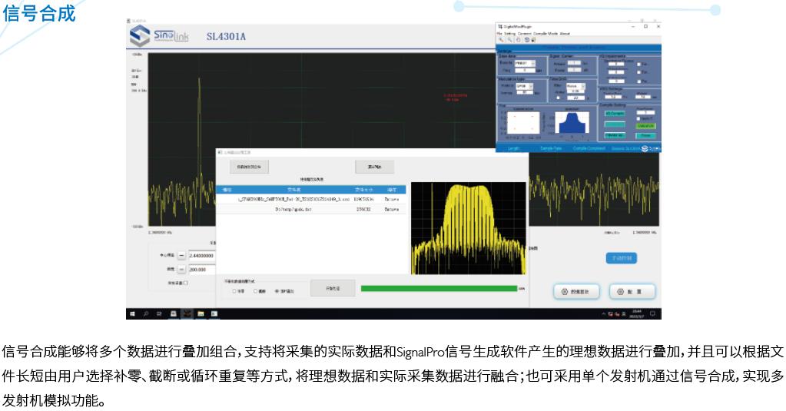Click the blue button under the spectrum
786x411 pixels.
622,258
